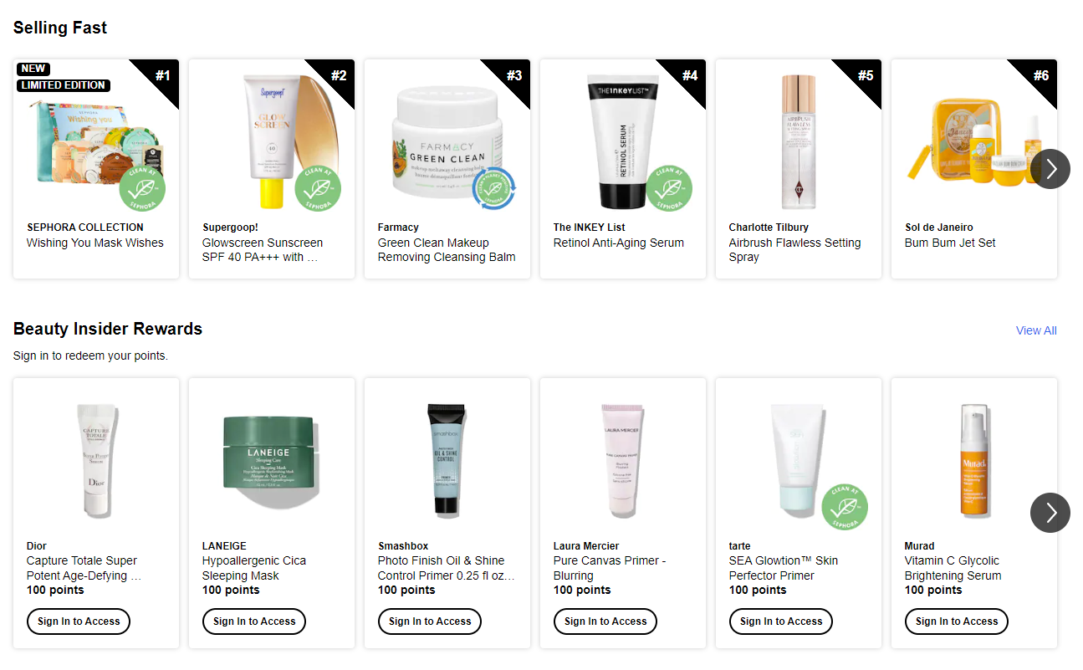This screenshot has width=1083, height=670.
Task: Open View All Beauty Insider Rewards
Action: point(1036,330)
